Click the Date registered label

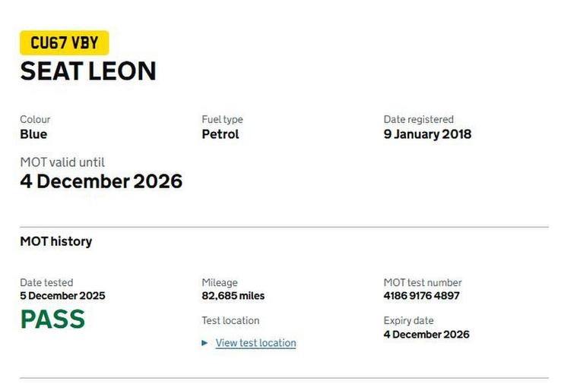[x=418, y=119]
